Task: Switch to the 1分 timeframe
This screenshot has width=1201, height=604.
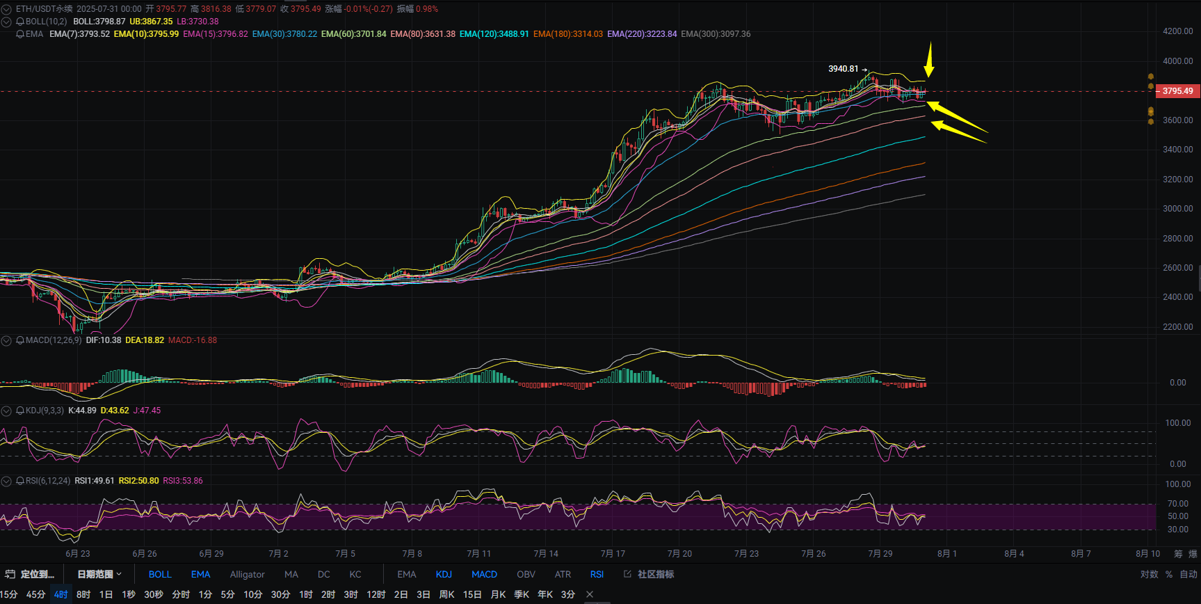Action: click(205, 594)
